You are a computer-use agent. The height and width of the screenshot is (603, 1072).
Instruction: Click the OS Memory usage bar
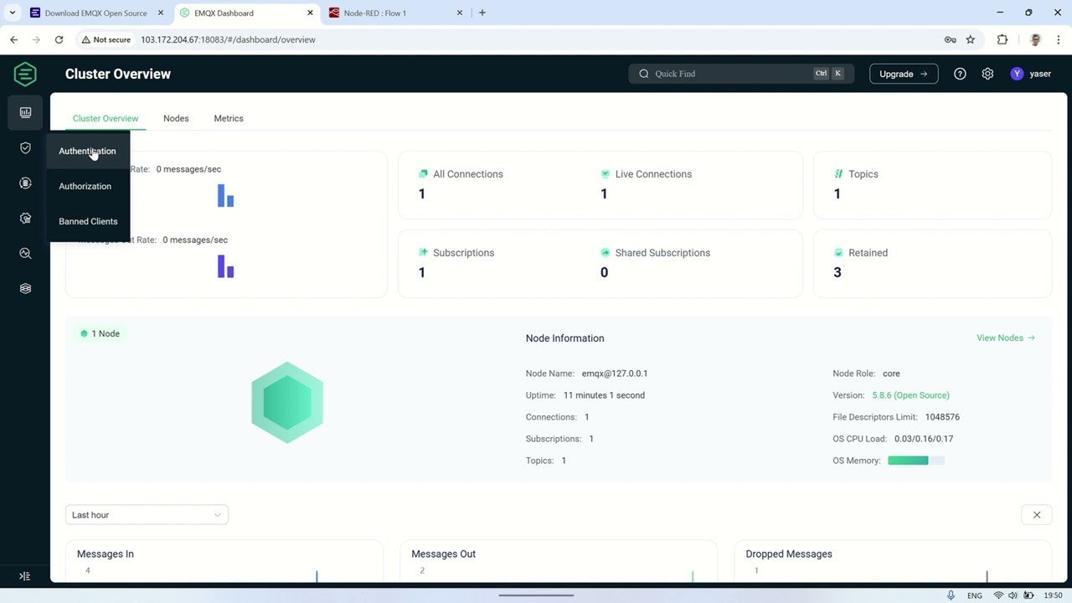click(916, 461)
